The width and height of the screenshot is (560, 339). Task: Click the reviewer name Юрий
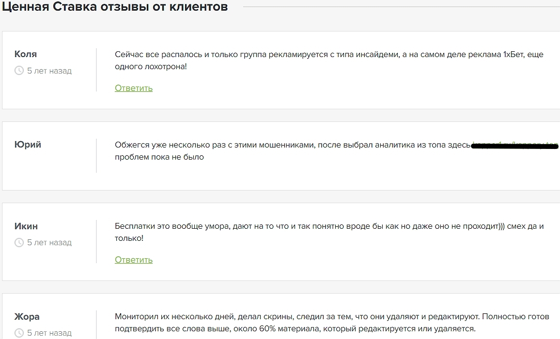(28, 145)
